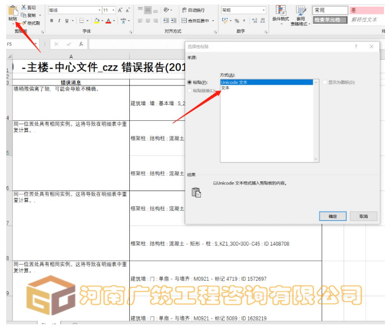Select column A header
This screenshot has height=326, width=390.
pyautogui.click(x=71, y=56)
